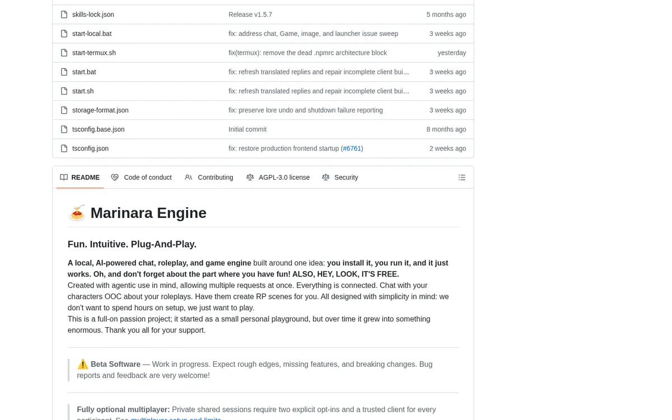Click the warning emoji before Beta Software
This screenshot has height=420, width=672.
click(83, 364)
